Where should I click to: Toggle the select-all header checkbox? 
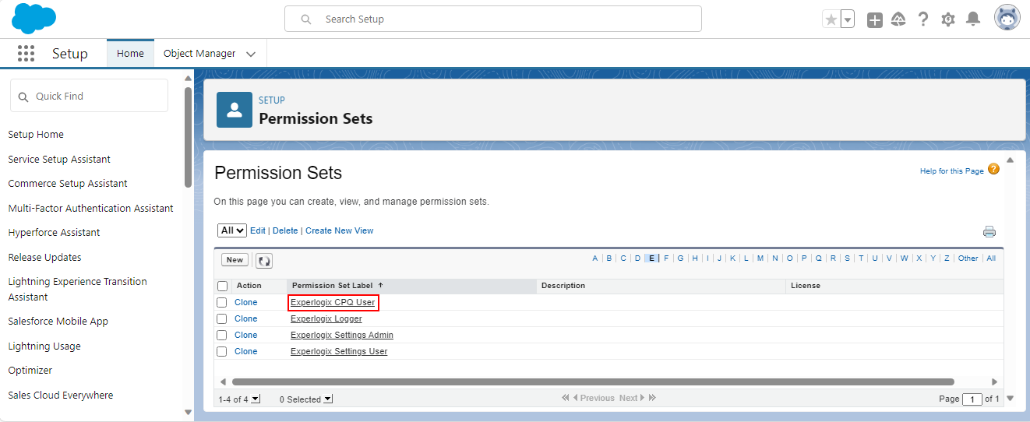(x=222, y=286)
